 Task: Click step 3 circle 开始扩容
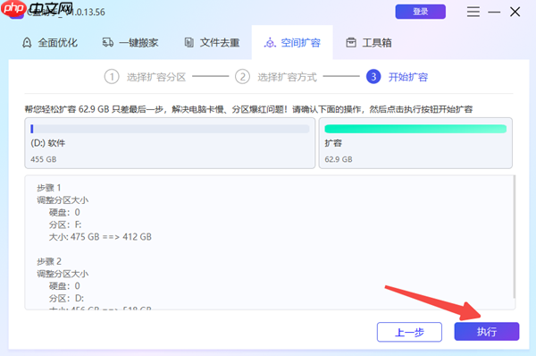pyautogui.click(x=373, y=77)
